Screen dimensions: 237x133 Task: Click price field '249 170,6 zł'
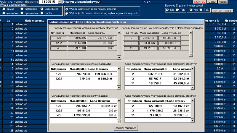click(x=100, y=38)
